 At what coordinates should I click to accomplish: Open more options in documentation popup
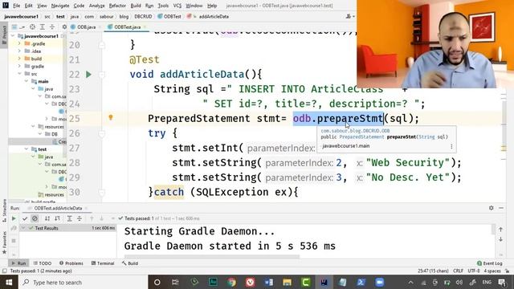[451, 146]
